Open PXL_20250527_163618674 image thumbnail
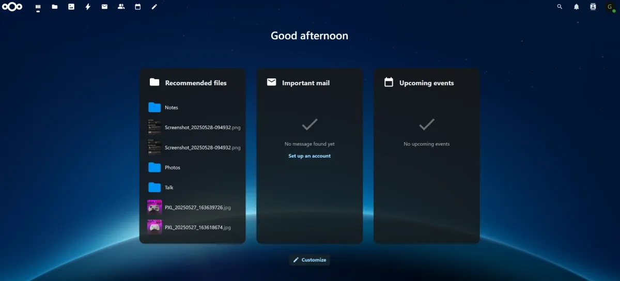The image size is (620, 281). click(154, 227)
